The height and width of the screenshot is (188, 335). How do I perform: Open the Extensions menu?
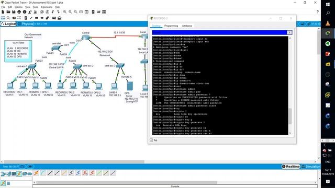click(x=47, y=7)
